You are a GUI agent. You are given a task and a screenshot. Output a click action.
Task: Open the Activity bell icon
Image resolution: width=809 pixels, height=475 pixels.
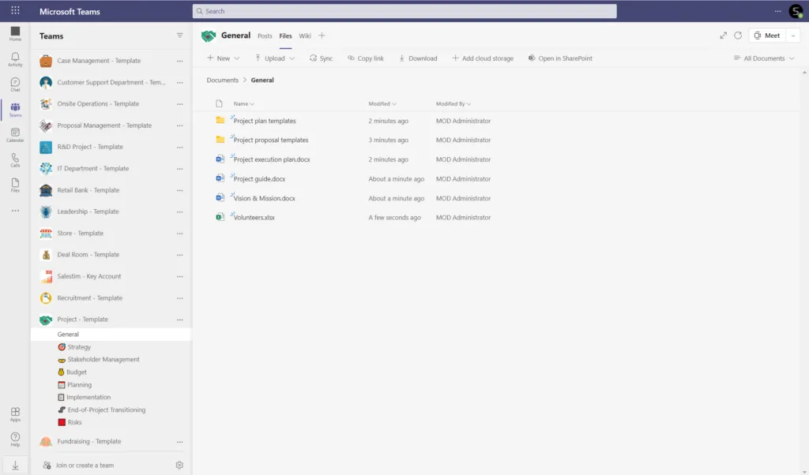[16, 59]
